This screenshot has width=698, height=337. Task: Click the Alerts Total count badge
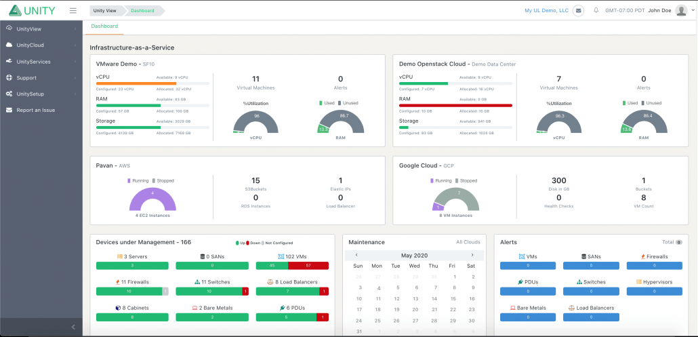(x=679, y=242)
